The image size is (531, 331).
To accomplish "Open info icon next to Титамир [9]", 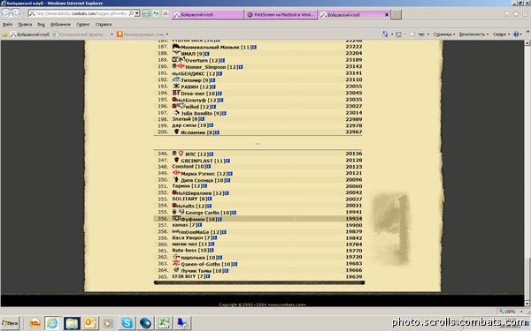I will (212, 80).
